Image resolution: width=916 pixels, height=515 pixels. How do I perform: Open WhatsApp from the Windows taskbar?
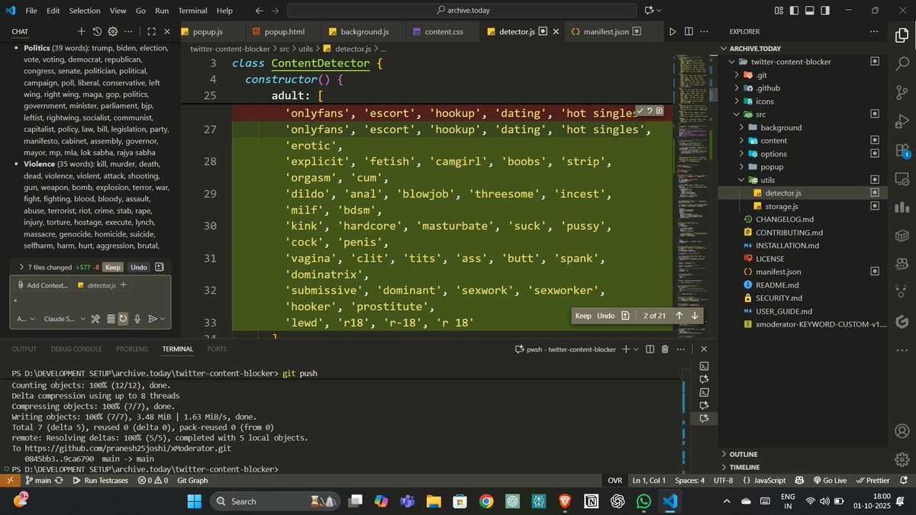644,501
